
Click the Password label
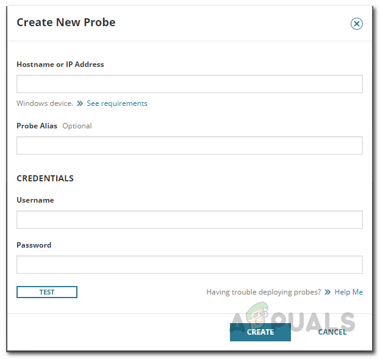[x=34, y=245]
